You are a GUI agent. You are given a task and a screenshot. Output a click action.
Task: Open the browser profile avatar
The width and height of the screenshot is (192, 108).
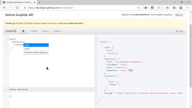click(x=181, y=8)
